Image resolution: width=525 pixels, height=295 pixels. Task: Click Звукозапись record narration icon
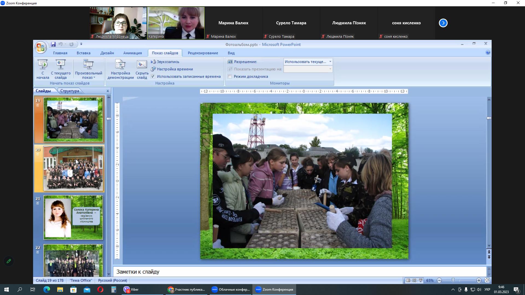153,62
